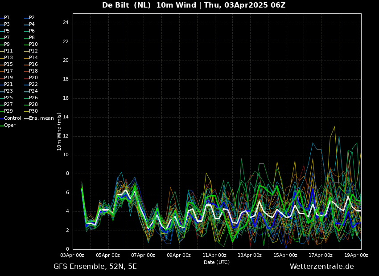Screen dimensions: 379x276
Task: Select the P2 legend label
Action: 32,18
